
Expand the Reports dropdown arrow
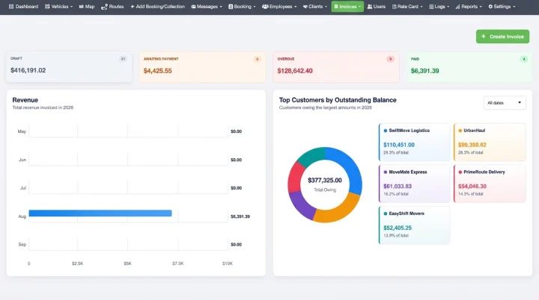click(x=481, y=7)
